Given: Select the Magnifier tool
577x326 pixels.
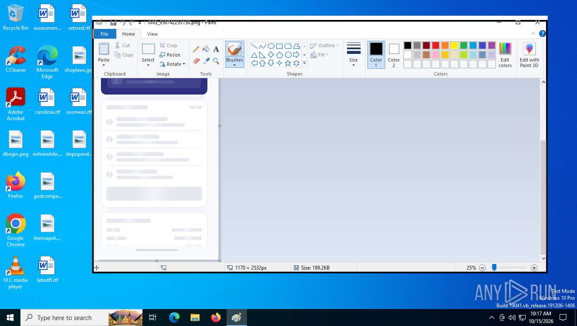Looking at the screenshot, I should point(216,61).
